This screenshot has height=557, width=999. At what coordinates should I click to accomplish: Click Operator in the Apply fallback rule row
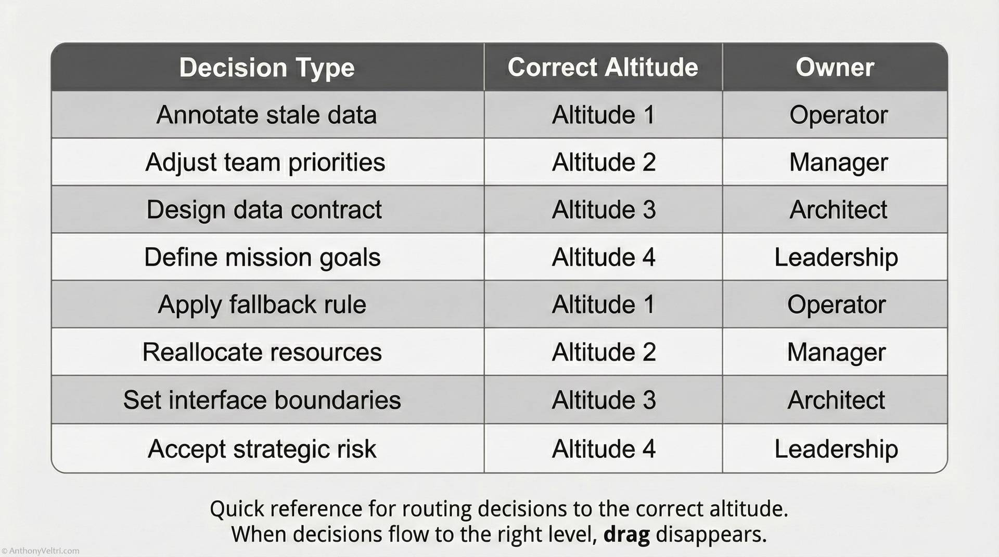[836, 304]
